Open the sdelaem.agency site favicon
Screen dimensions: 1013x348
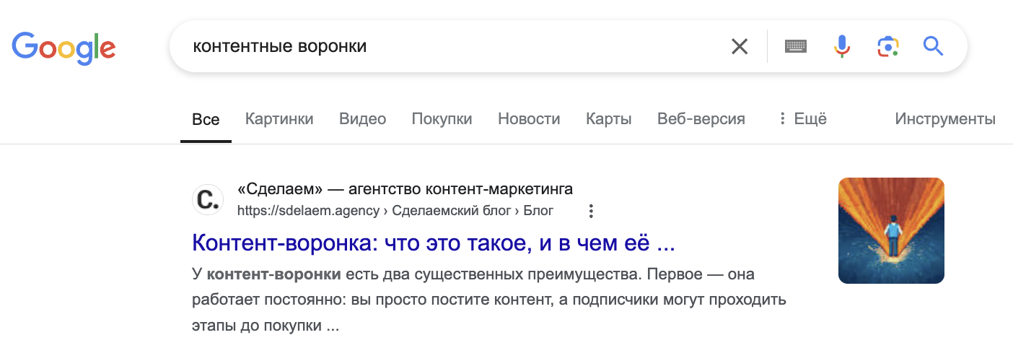point(208,200)
